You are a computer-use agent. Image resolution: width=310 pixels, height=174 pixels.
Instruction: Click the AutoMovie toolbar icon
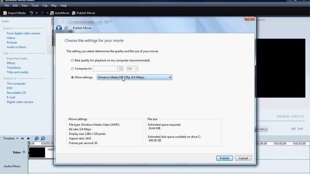[x=52, y=13]
